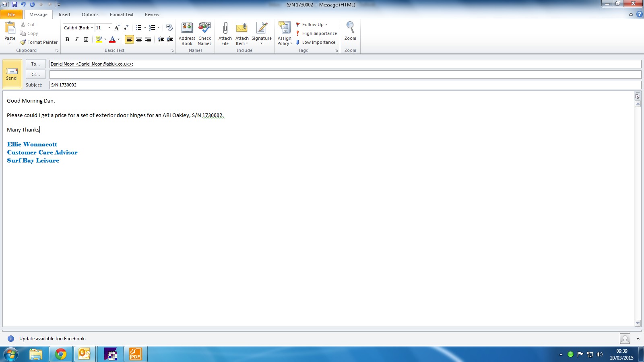
Task: Open Chrome from the taskbar
Action: pos(61,354)
